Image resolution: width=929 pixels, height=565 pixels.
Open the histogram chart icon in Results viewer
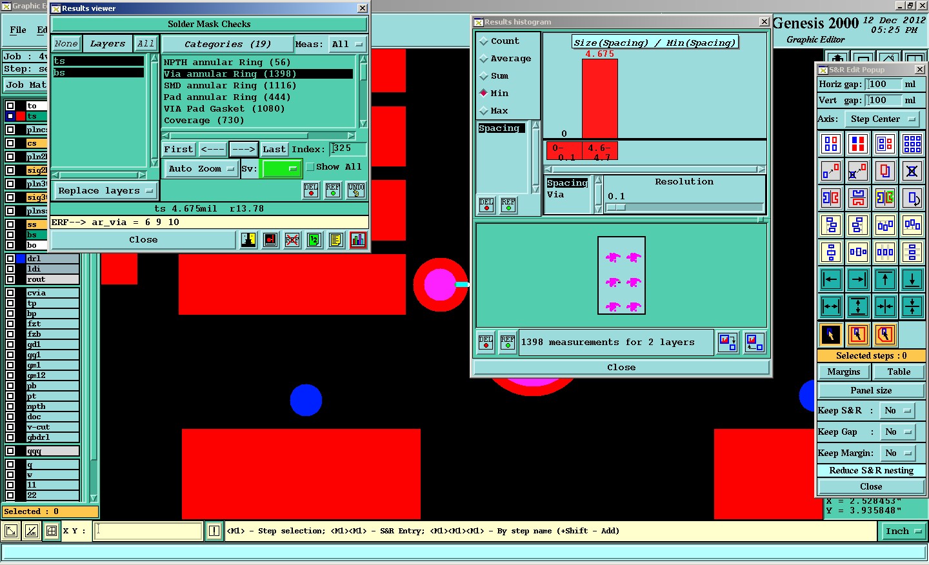[358, 240]
